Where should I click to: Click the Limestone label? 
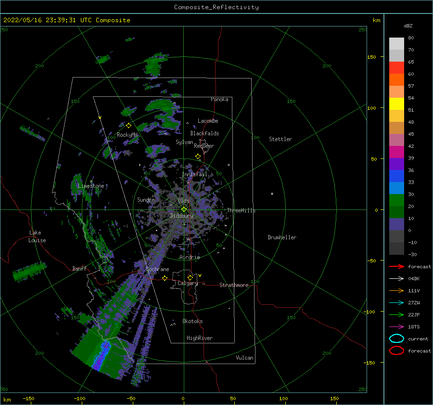click(x=91, y=186)
